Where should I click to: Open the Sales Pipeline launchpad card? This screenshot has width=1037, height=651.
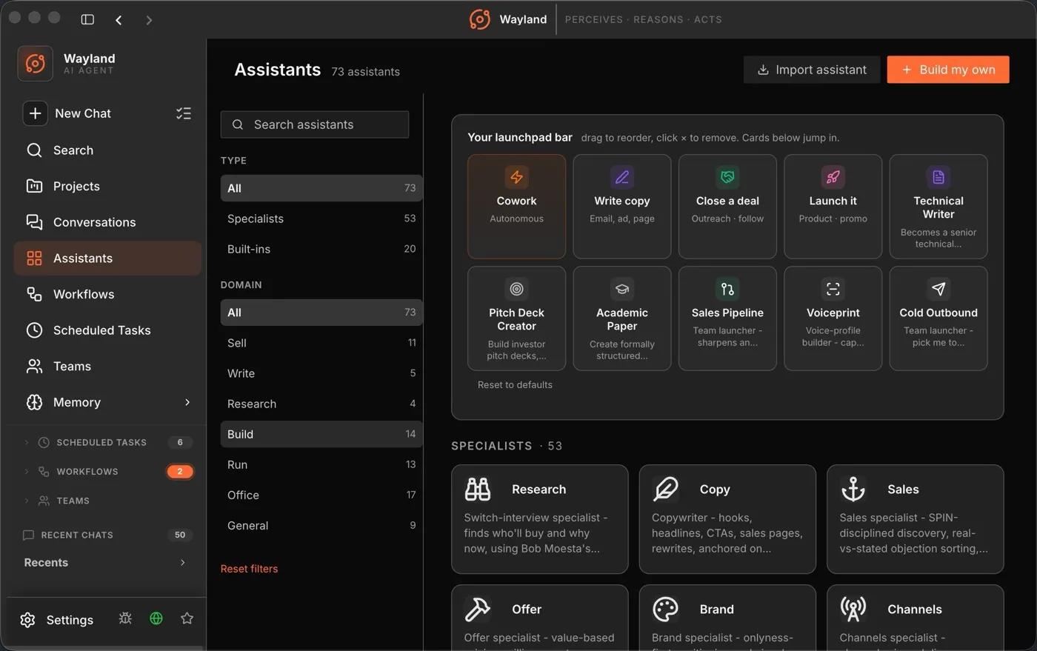pyautogui.click(x=727, y=318)
